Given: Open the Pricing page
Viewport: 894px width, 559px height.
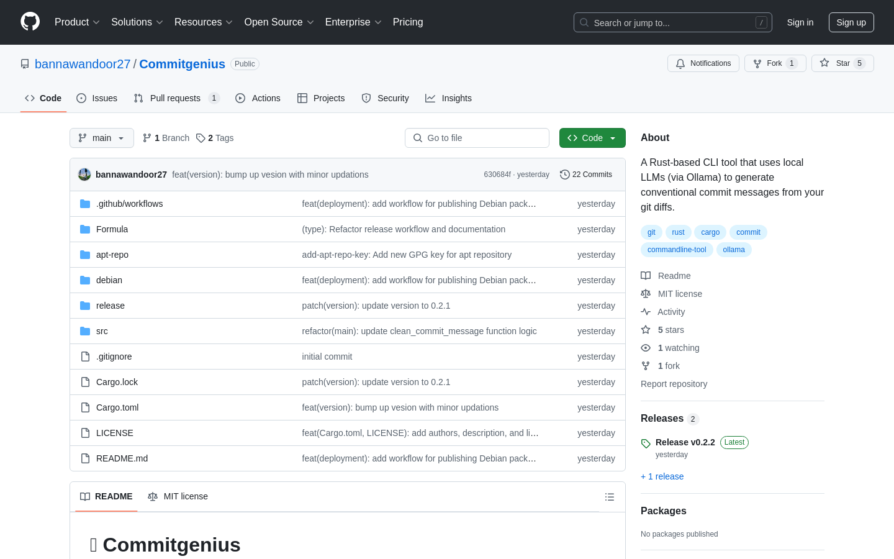Looking at the screenshot, I should pyautogui.click(x=408, y=22).
